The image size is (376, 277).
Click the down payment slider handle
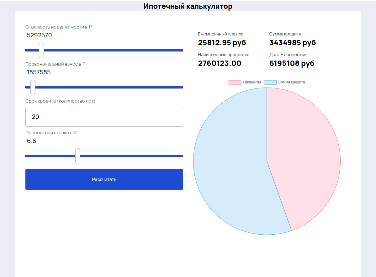33,87
